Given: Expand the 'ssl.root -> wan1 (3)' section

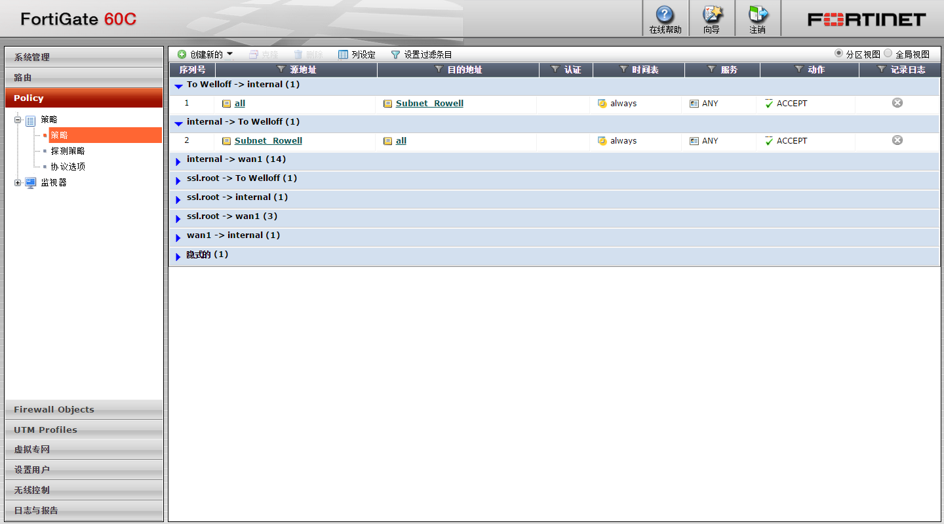Looking at the screenshot, I should [x=178, y=218].
